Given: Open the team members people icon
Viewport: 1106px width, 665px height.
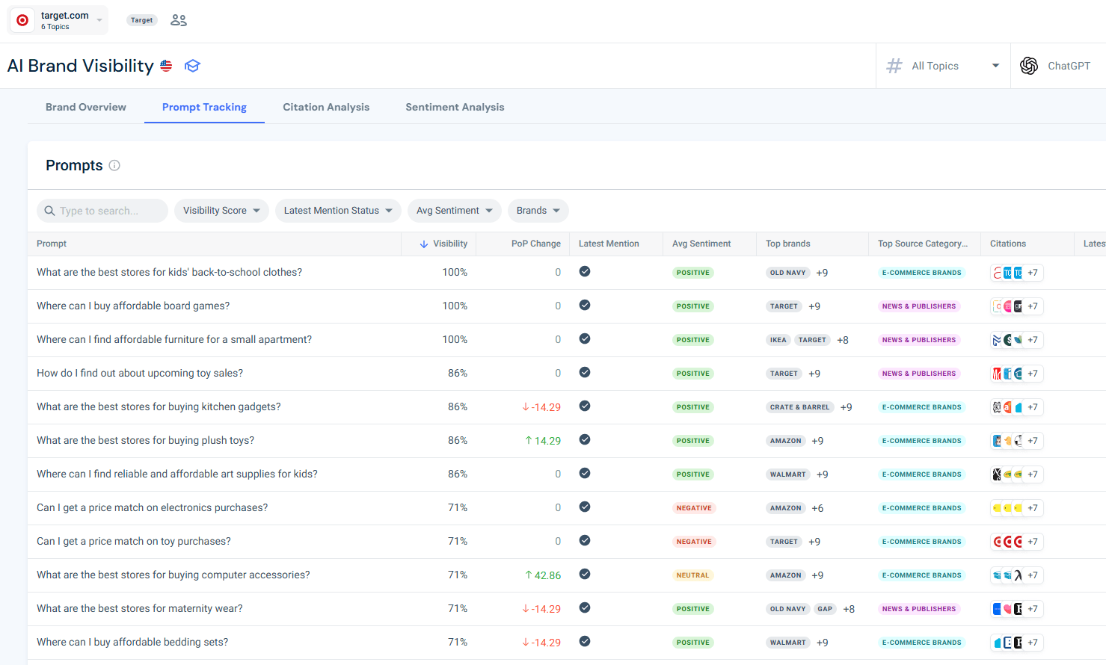Looking at the screenshot, I should click(x=179, y=20).
